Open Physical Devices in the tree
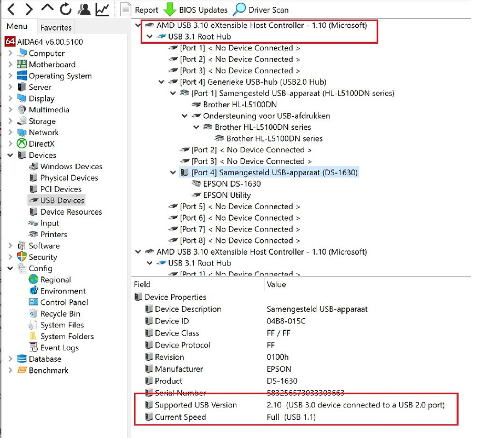This screenshot has height=438, width=487. pos(69,177)
